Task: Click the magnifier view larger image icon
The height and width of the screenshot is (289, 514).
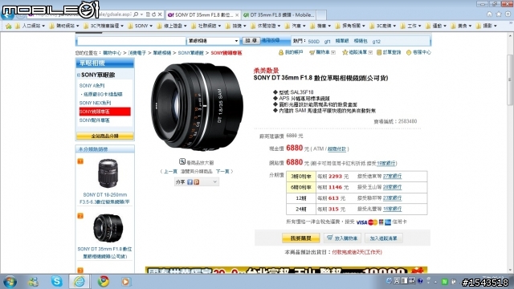Action: click(x=182, y=161)
